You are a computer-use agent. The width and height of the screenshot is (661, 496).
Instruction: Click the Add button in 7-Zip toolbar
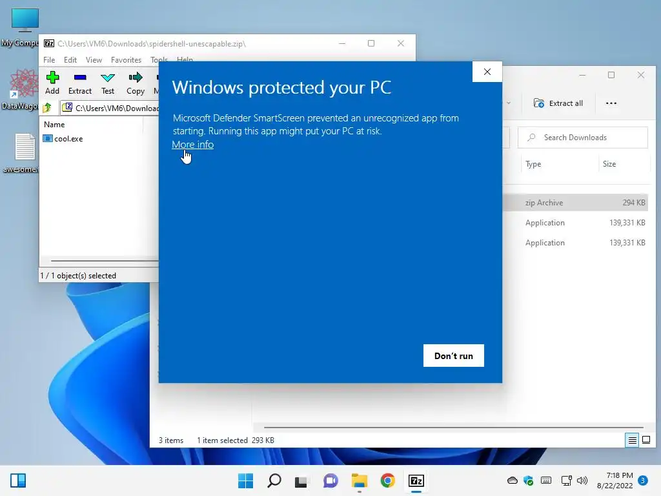pos(52,83)
